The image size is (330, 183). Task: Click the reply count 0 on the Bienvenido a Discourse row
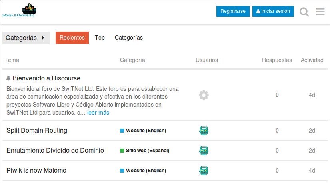pos(277,95)
